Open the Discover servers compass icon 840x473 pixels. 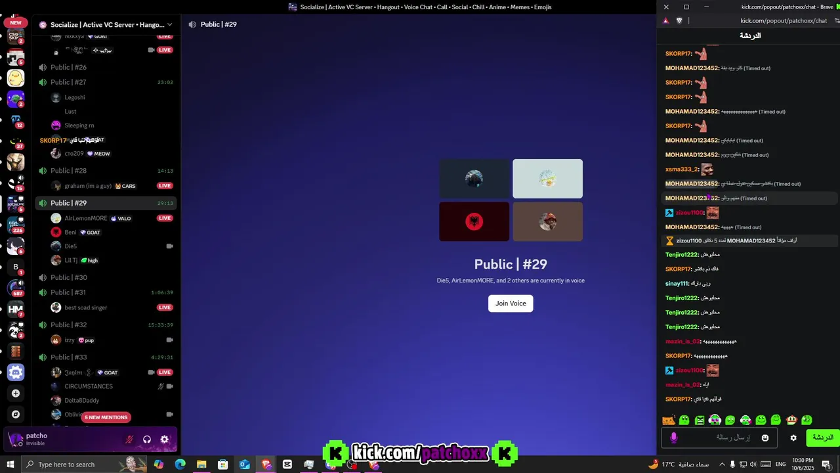click(x=16, y=415)
